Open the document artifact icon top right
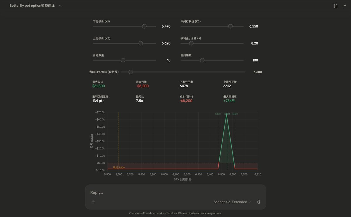The width and height of the screenshot is (351, 217). point(335,6)
